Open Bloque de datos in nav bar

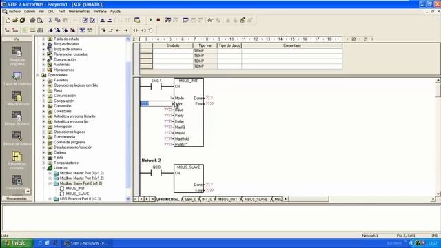pos(17,118)
